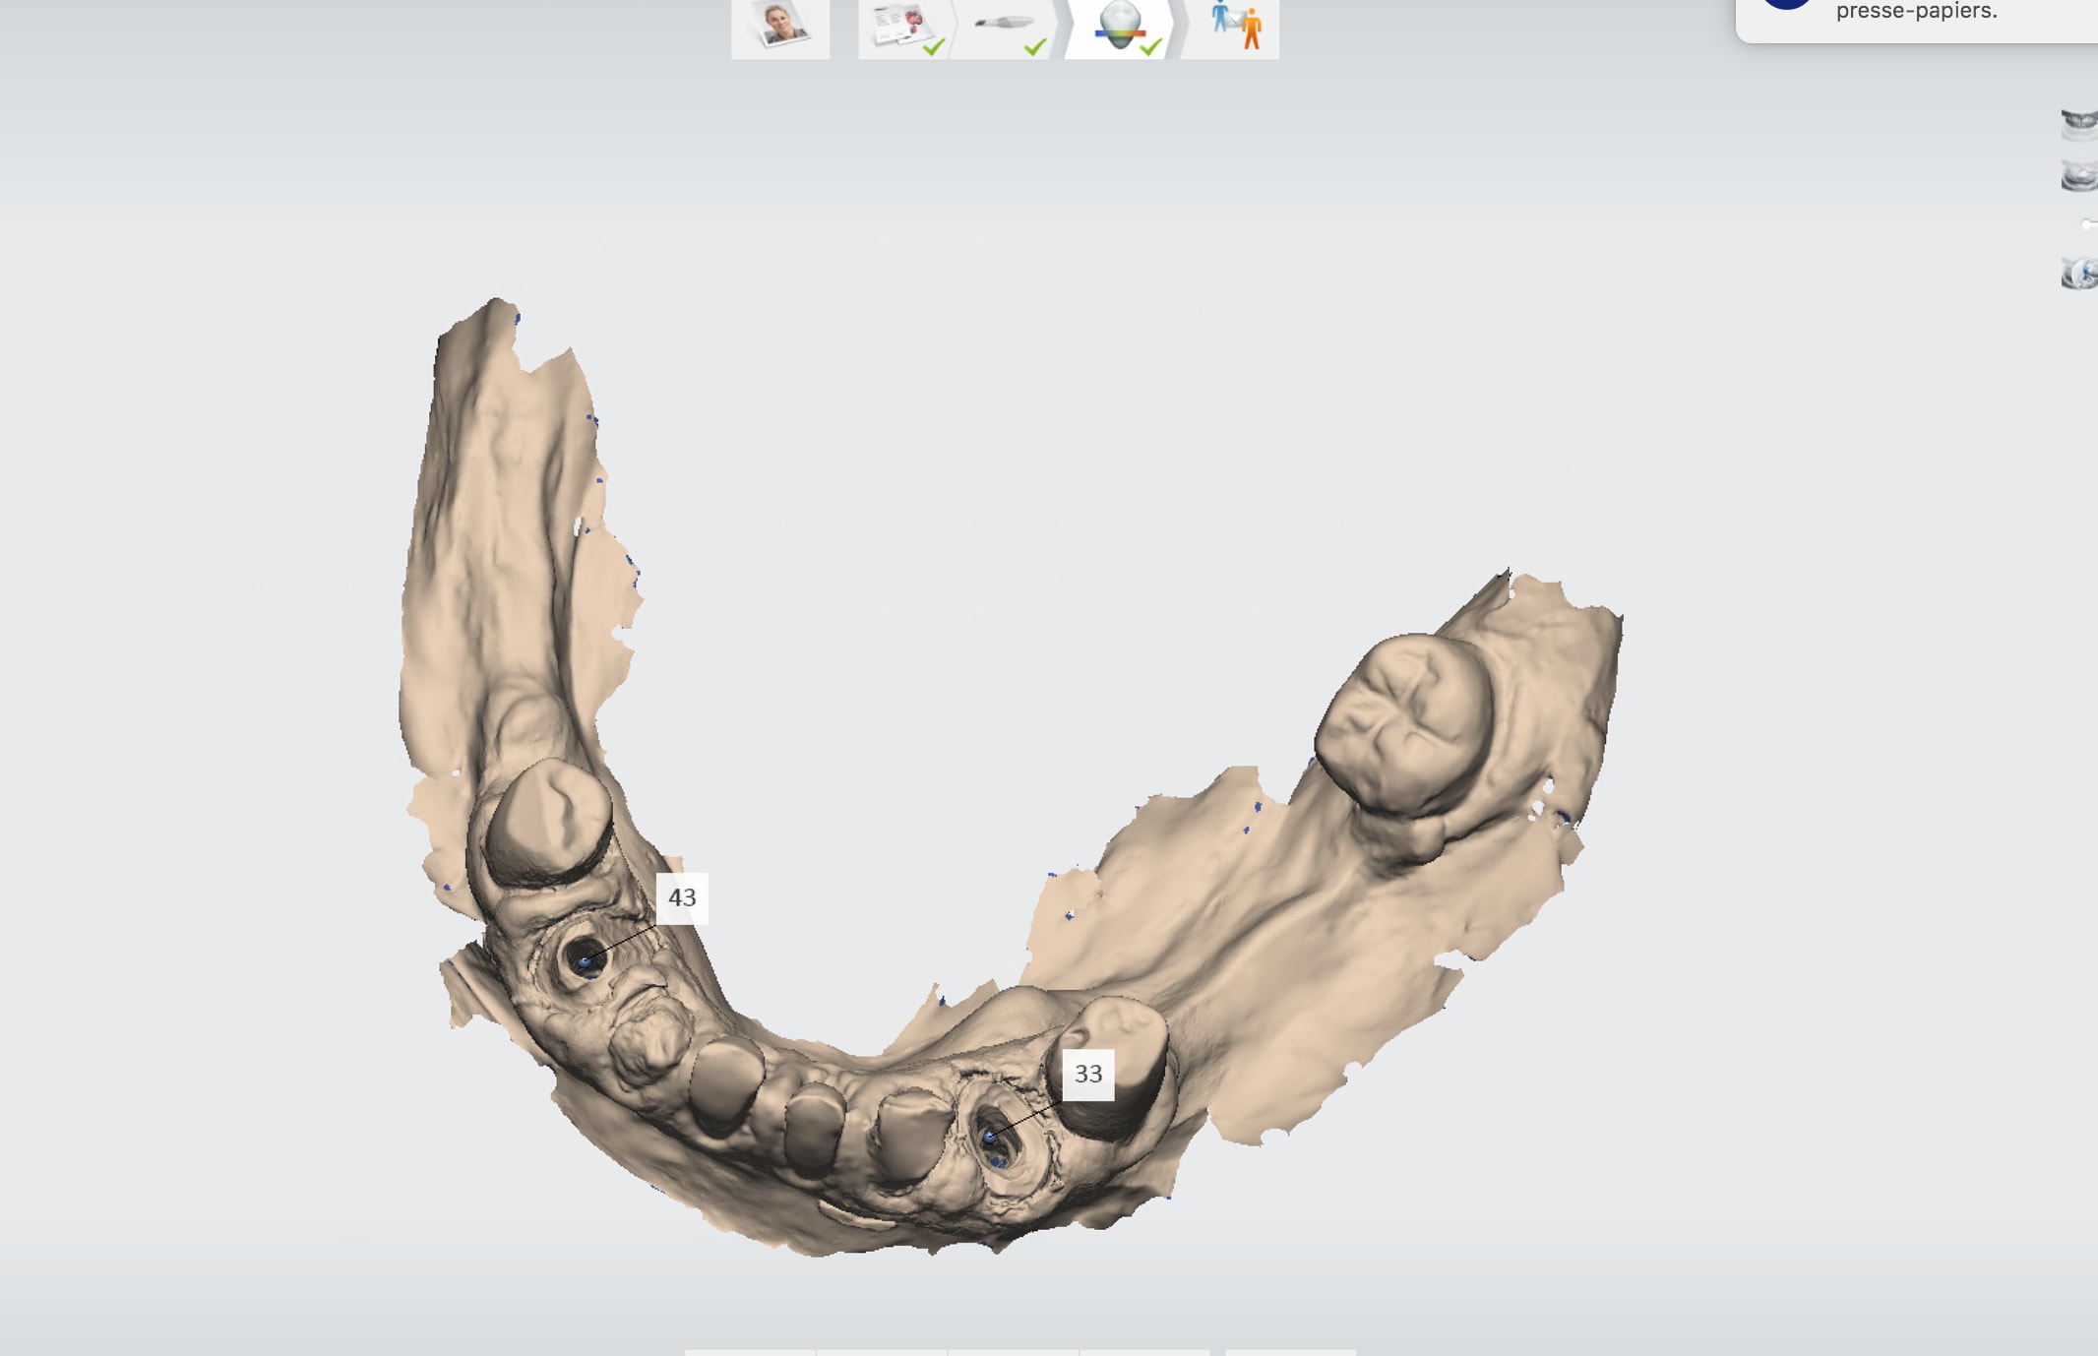Open the send-to-lab people envelope step
The image size is (2098, 1356).
pyautogui.click(x=1235, y=27)
